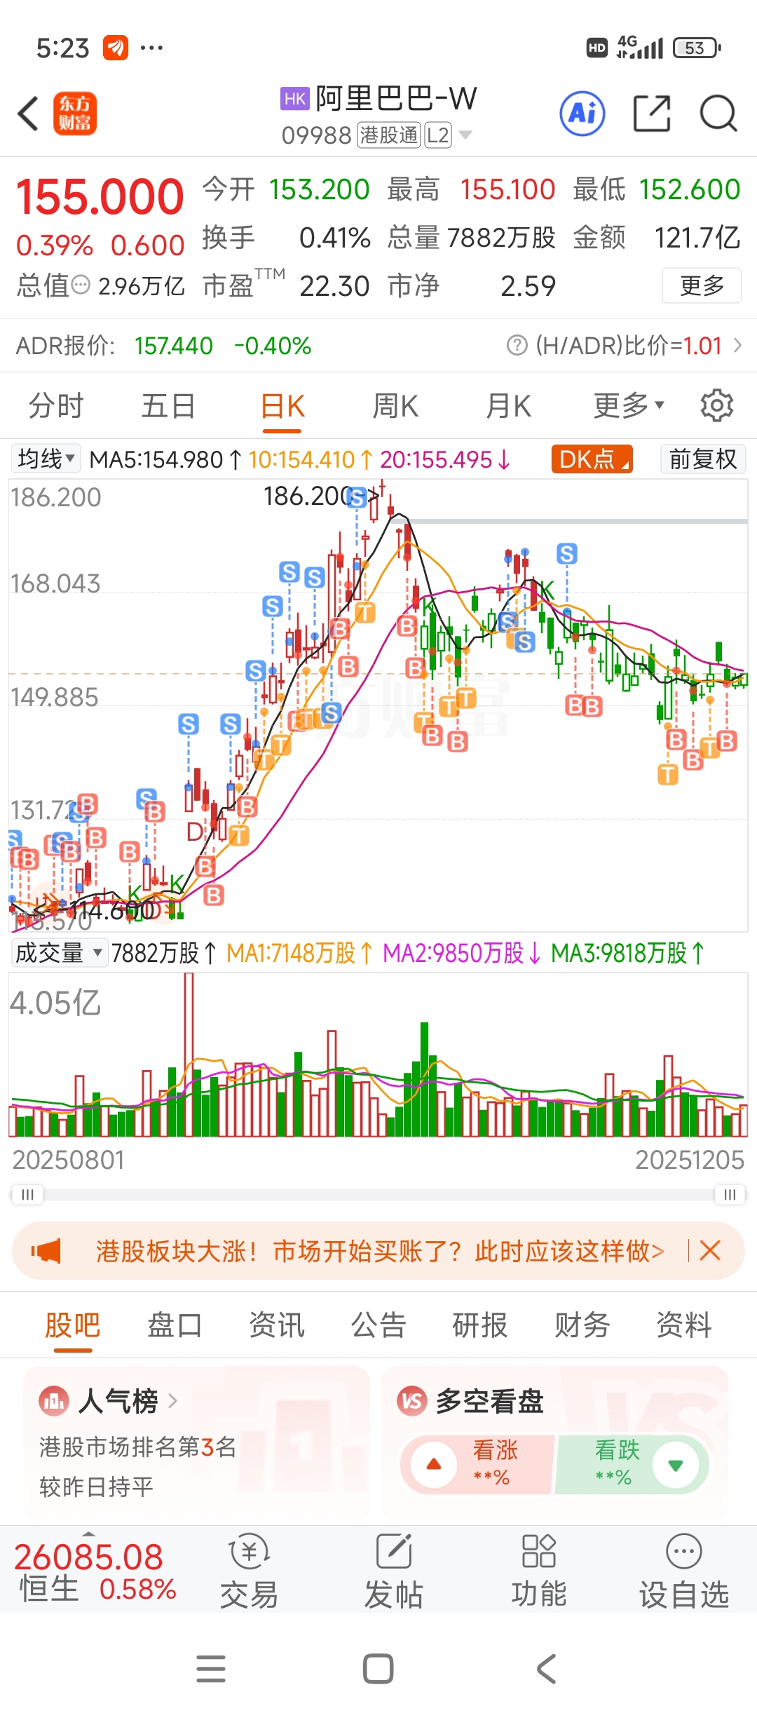Tap the 人气榜 popularity icon

[54, 1402]
